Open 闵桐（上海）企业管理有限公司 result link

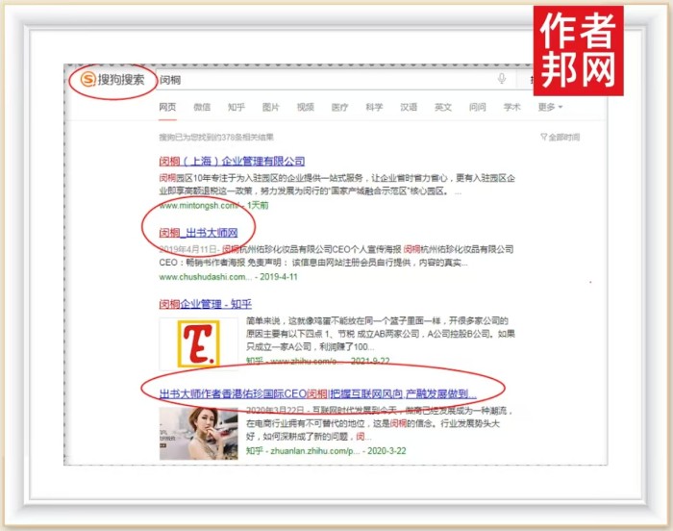(x=232, y=162)
